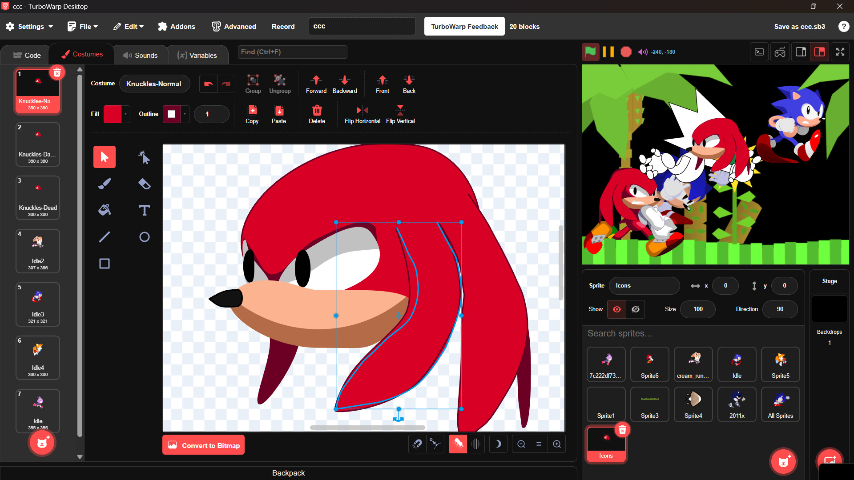Expand the Outline color dropdown arrow
Image resolution: width=854 pixels, height=480 pixels.
(x=185, y=114)
